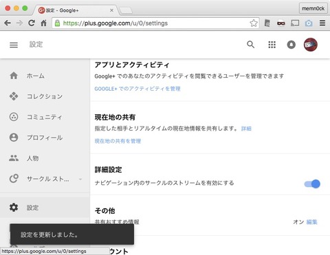The image size is (330, 255).
Task: Click the ホーム home icon in sidebar
Action: pyautogui.click(x=14, y=76)
